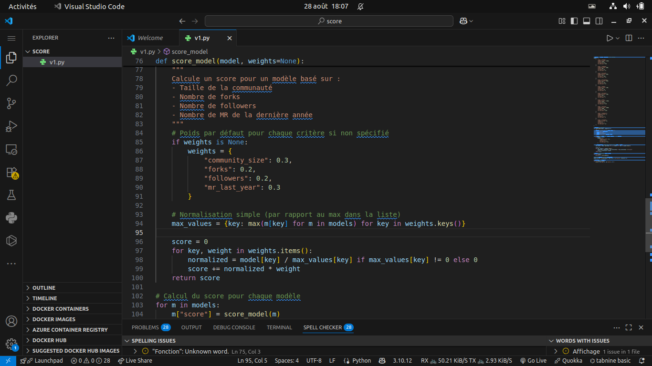Screen dimensions: 652x366
Task: Open the notifications bell in status bar
Action: coord(641,361)
